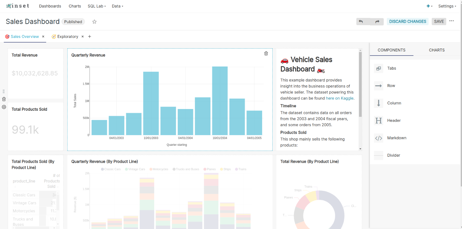This screenshot has width=462, height=229.
Task: Click the Classic Cars table row
Action: 35,195
